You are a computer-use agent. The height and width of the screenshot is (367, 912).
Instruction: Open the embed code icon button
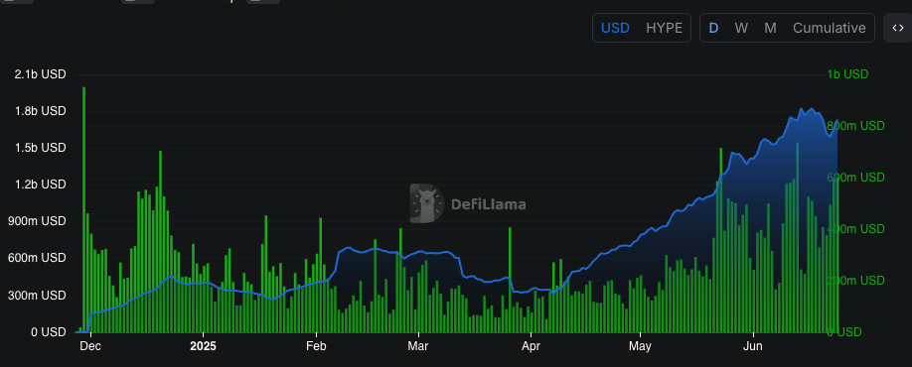tap(897, 28)
